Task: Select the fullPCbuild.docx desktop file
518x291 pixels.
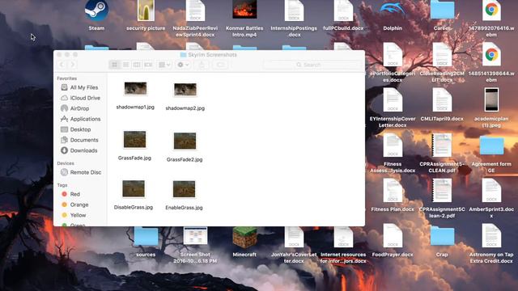Action: click(343, 11)
